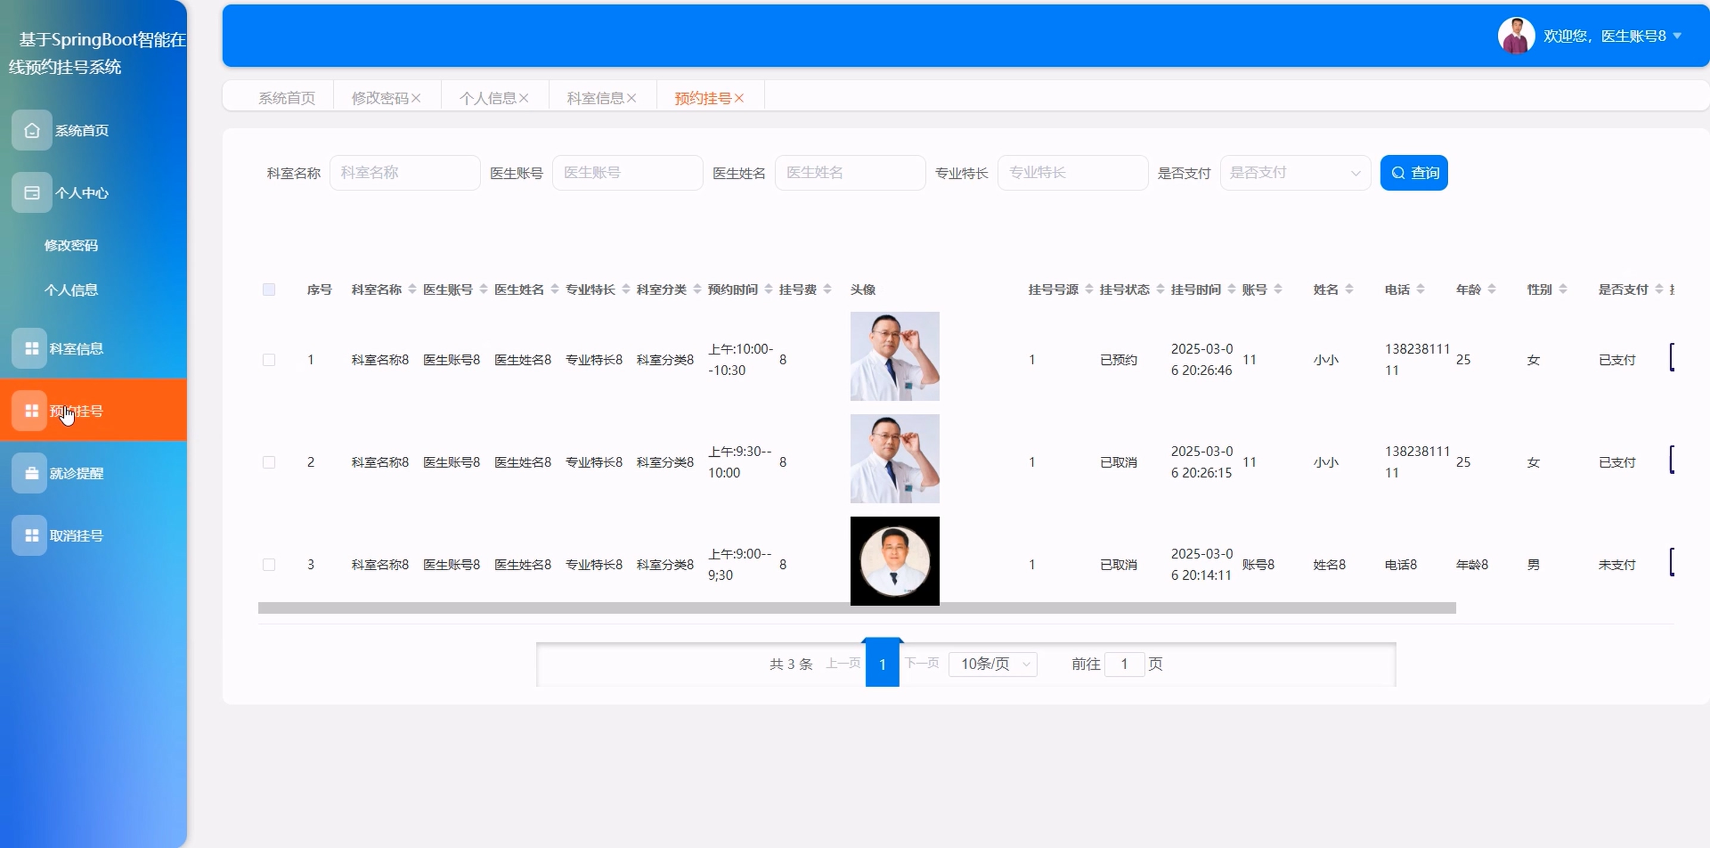Open the 是否支付 dropdown filter
Viewport: 1710px width, 848px height.
1294,173
